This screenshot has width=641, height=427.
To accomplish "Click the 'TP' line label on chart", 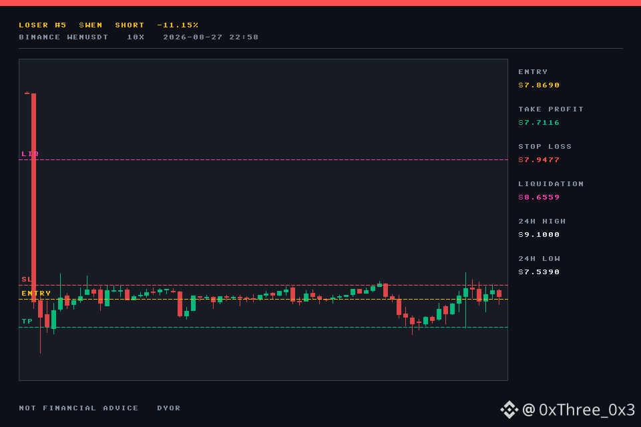I will (27, 322).
